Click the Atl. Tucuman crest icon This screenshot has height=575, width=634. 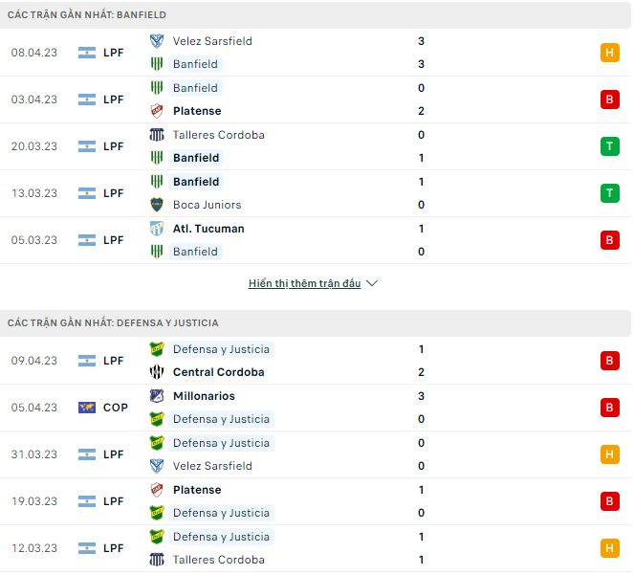pyautogui.click(x=157, y=229)
